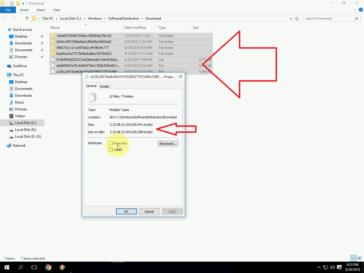Click the Advanced button in Properties
This screenshot has height=273, width=364.
[168, 143]
